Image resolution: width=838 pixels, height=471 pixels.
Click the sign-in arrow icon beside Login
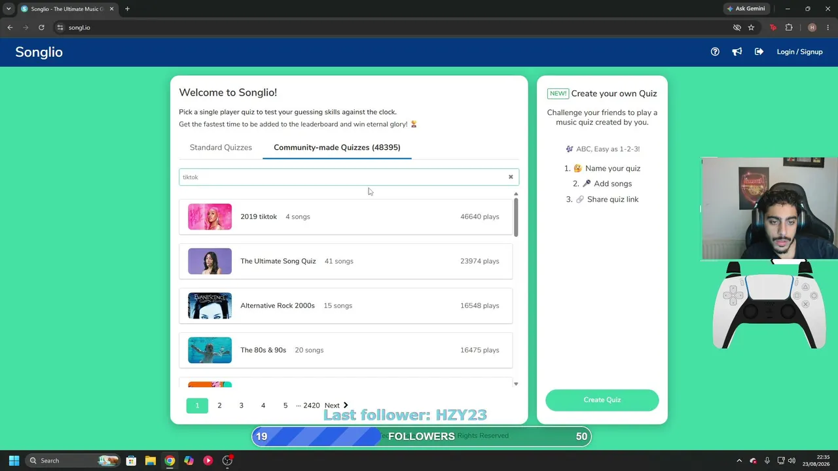[759, 52]
